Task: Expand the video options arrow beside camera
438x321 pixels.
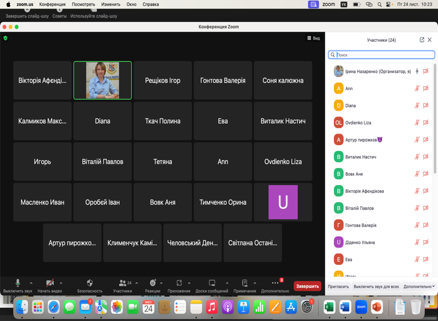Action: point(61,283)
